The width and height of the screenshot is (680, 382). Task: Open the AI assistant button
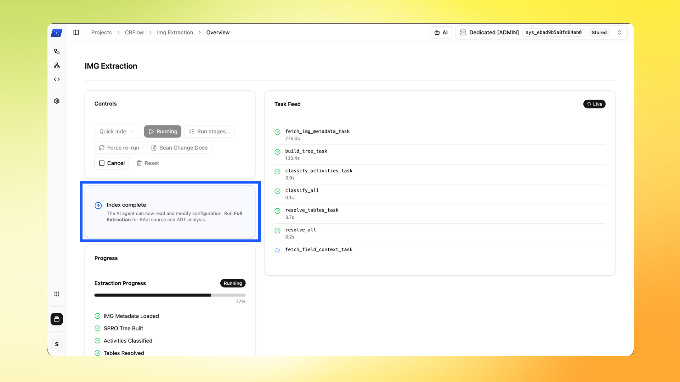(x=441, y=33)
